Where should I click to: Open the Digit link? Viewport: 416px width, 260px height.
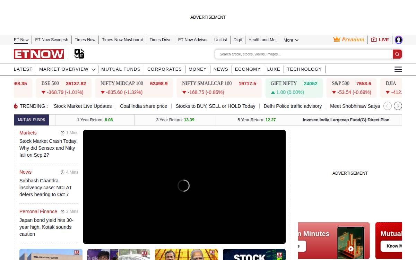pyautogui.click(x=238, y=40)
